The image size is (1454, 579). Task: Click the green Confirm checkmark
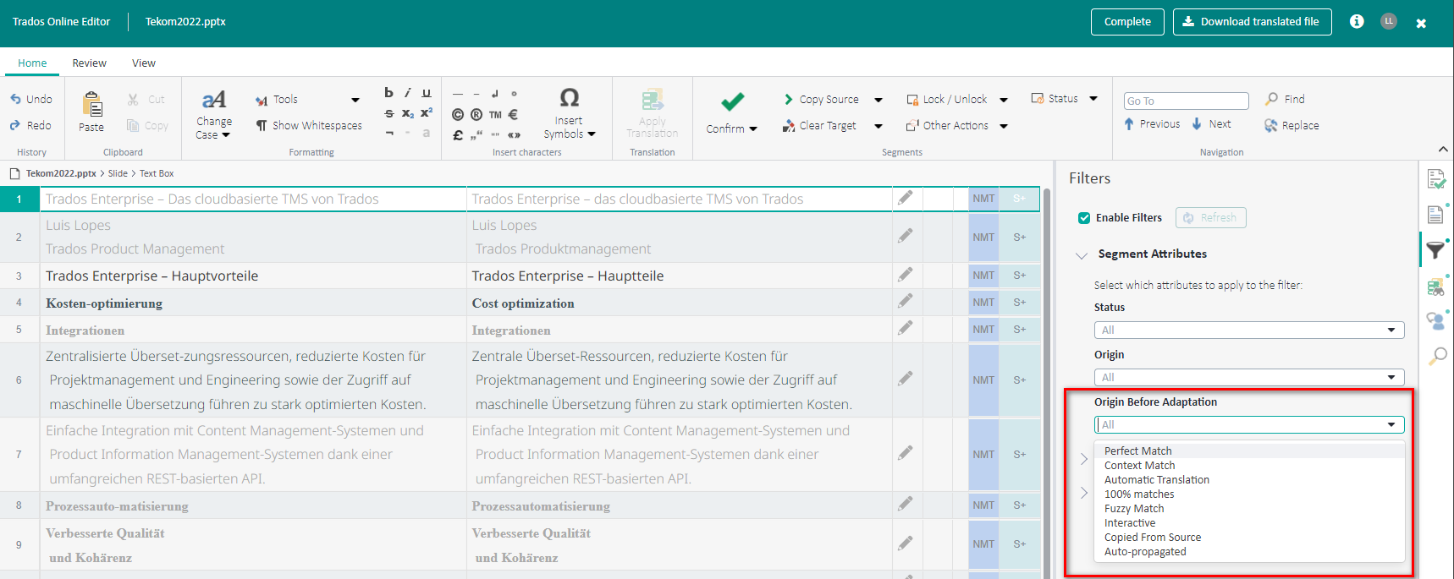[732, 102]
